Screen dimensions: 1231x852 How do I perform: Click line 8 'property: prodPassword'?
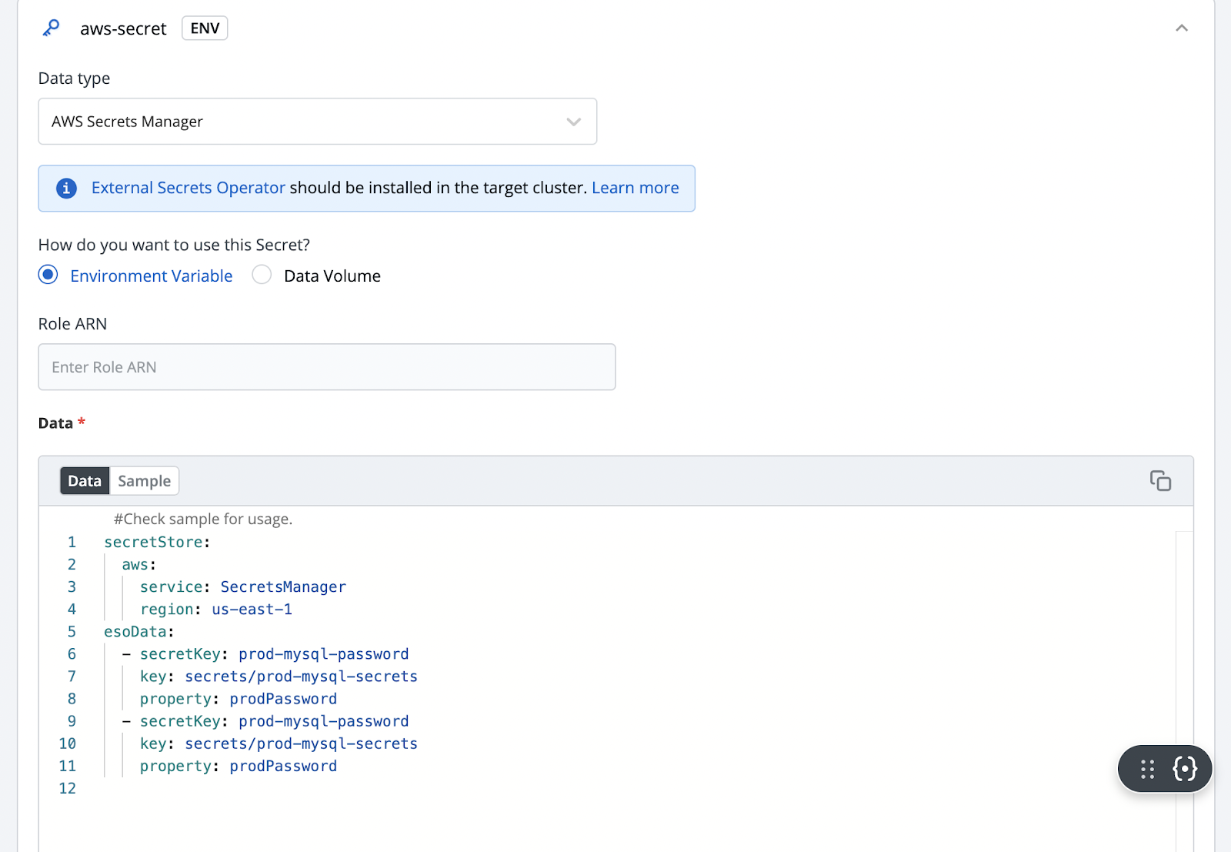(239, 698)
